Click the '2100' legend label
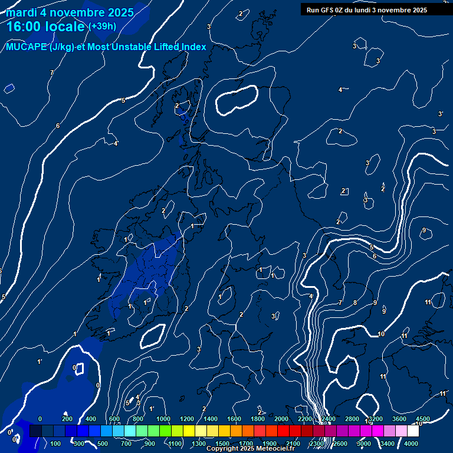 (293, 444)
